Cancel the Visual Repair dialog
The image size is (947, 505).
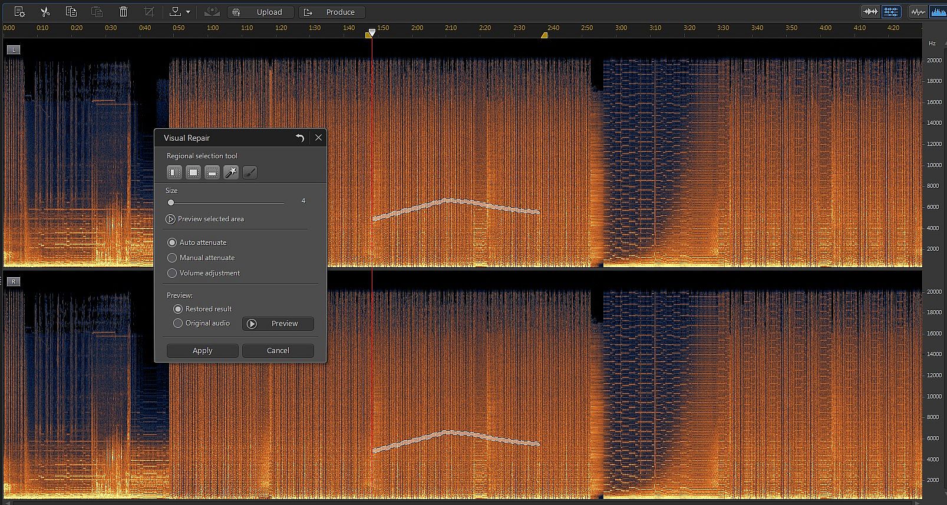click(278, 351)
